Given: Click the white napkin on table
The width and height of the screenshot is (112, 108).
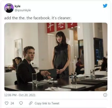Looking at the screenshot, I should coord(58,89).
